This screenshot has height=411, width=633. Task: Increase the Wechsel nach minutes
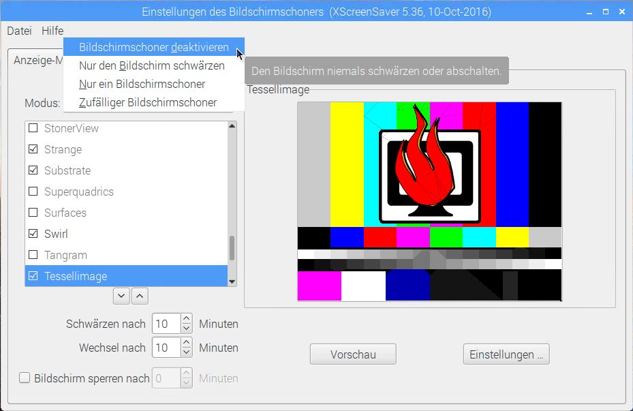(186, 343)
